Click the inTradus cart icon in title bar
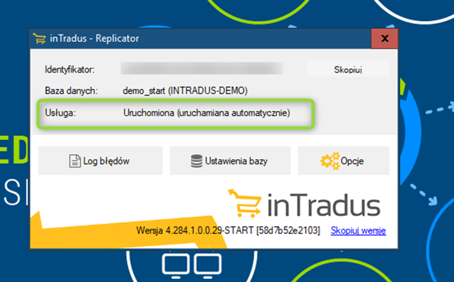The width and height of the screenshot is (454, 282). pyautogui.click(x=39, y=39)
